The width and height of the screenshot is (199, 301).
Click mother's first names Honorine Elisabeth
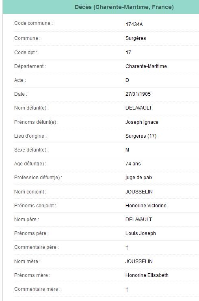(x=147, y=275)
